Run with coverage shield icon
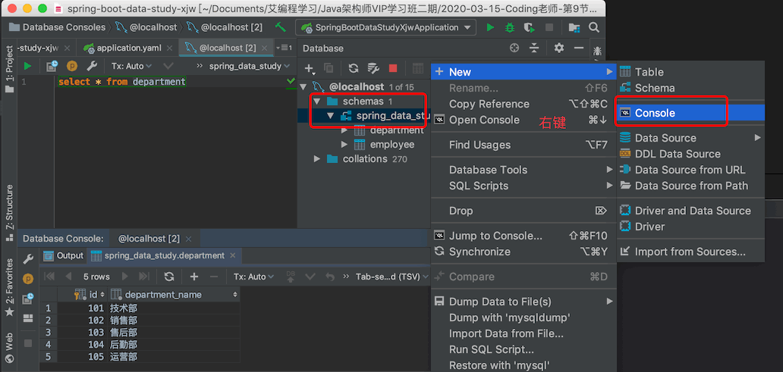 [x=529, y=27]
